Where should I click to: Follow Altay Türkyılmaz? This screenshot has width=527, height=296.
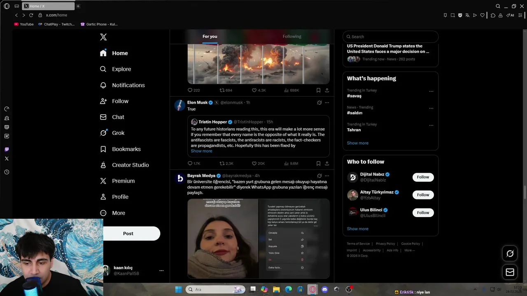[x=423, y=195]
